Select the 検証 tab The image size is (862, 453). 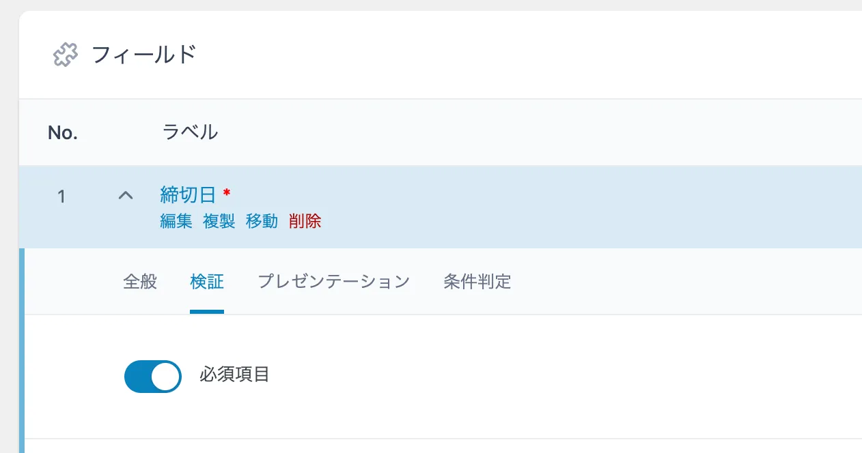(x=207, y=281)
